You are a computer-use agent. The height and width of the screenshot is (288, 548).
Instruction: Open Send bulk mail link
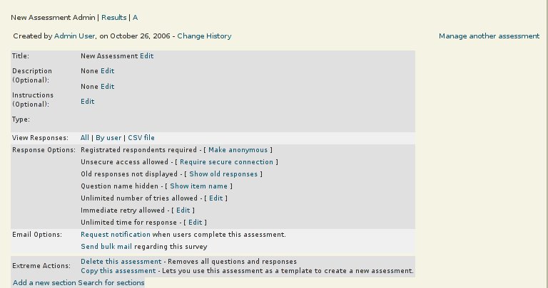pyautogui.click(x=106, y=247)
